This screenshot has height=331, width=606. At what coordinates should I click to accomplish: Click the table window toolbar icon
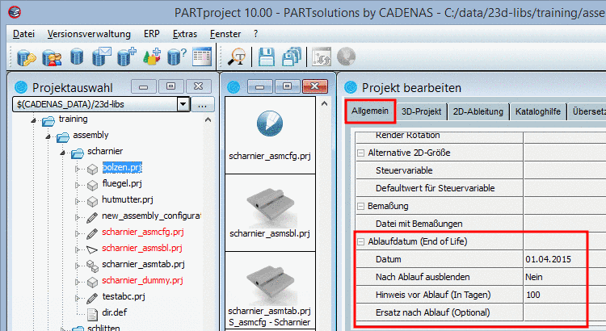(x=202, y=57)
